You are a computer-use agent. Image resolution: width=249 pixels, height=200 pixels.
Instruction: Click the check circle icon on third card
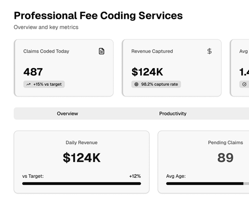[x=244, y=84]
